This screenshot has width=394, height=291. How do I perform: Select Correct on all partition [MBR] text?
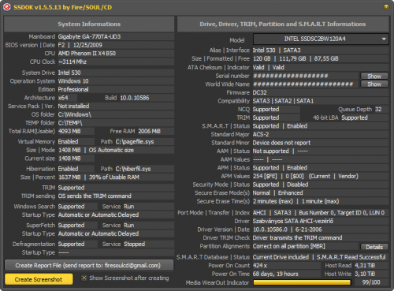click(x=288, y=246)
